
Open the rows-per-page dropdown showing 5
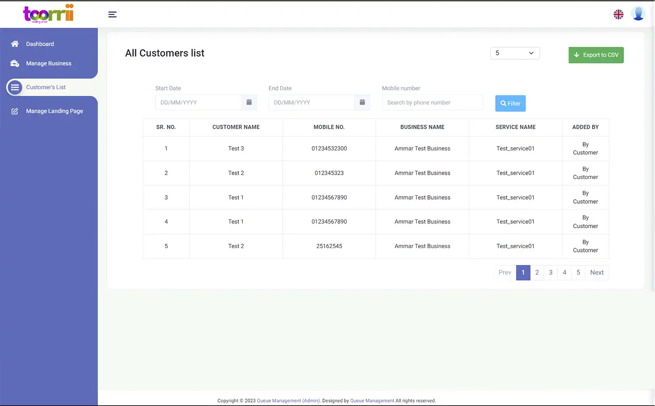[514, 53]
